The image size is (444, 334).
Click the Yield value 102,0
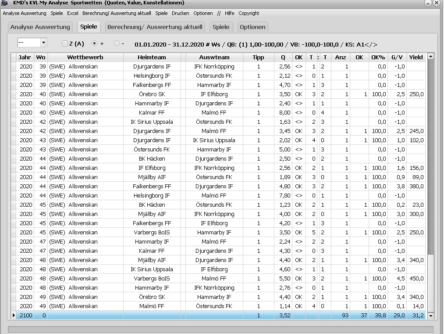pyautogui.click(x=416, y=140)
